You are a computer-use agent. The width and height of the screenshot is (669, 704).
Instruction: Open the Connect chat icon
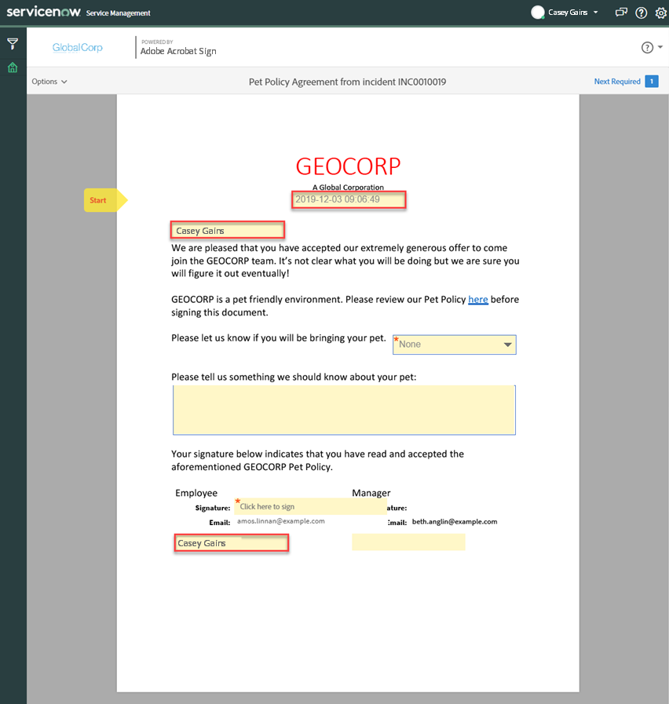[x=620, y=13]
